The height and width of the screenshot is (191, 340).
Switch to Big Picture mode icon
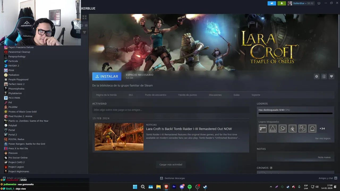319,3
